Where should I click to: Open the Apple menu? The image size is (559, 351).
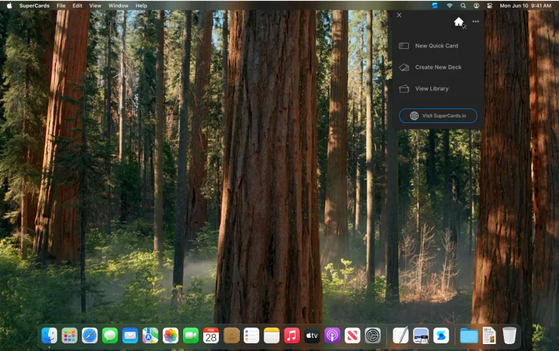click(x=9, y=6)
